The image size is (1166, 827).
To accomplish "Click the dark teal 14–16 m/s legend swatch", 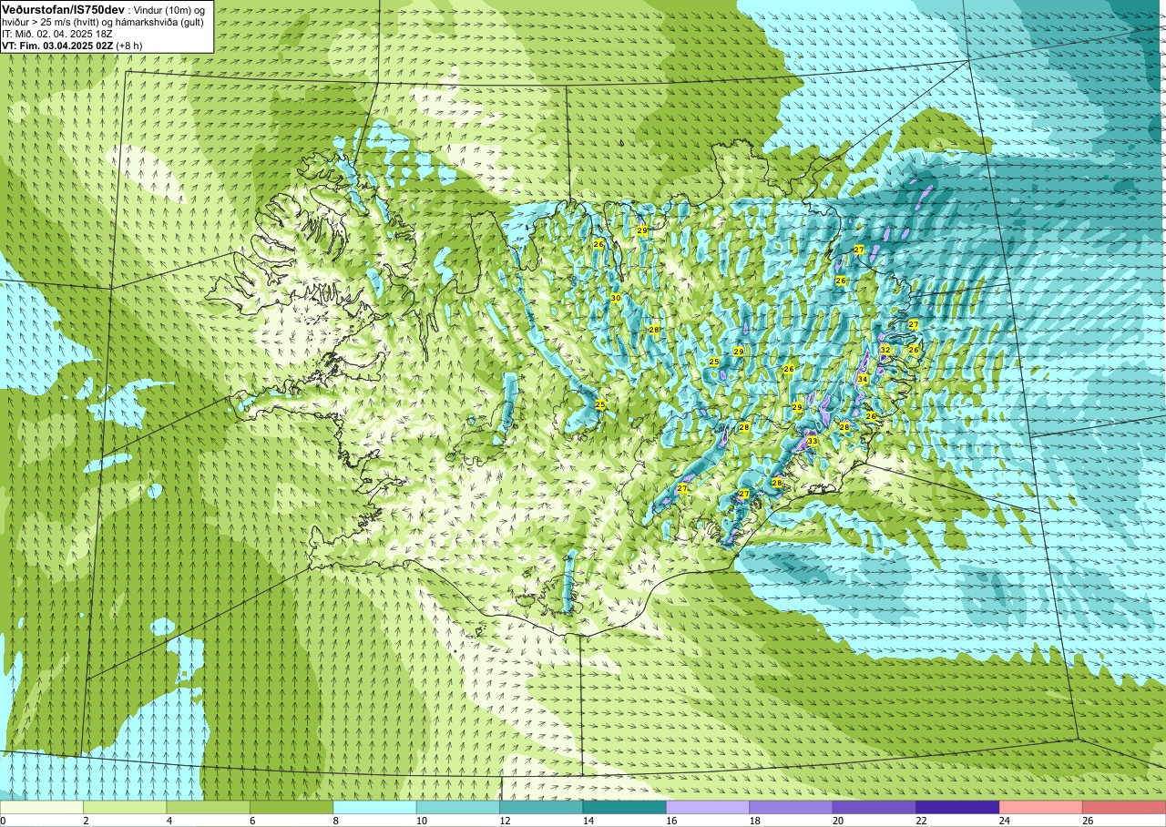I will (625, 807).
